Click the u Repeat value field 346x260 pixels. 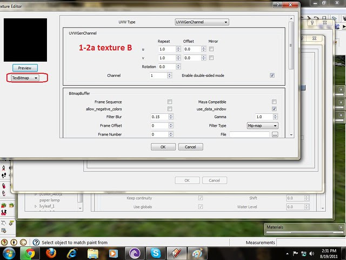coord(167,49)
